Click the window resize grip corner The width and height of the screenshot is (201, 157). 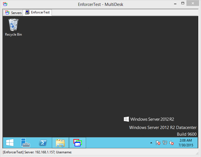click(198, 154)
